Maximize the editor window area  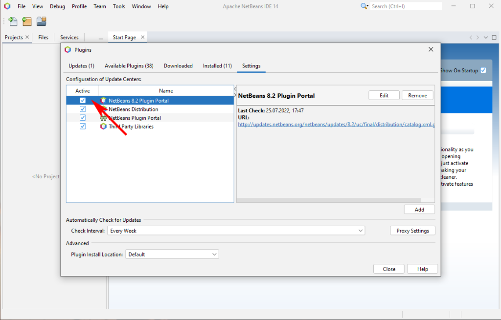point(494,37)
